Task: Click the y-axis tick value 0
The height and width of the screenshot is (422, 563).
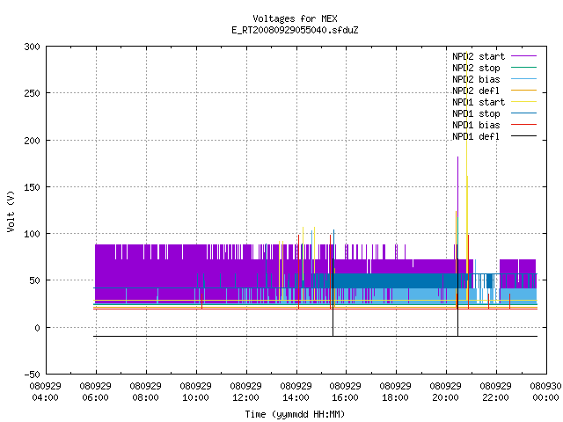Action: click(x=37, y=328)
